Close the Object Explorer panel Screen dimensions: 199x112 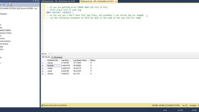(x=38, y=1)
